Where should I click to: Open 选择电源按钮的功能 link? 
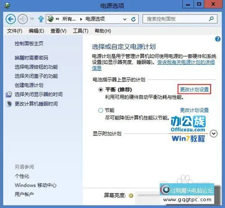click(x=36, y=67)
